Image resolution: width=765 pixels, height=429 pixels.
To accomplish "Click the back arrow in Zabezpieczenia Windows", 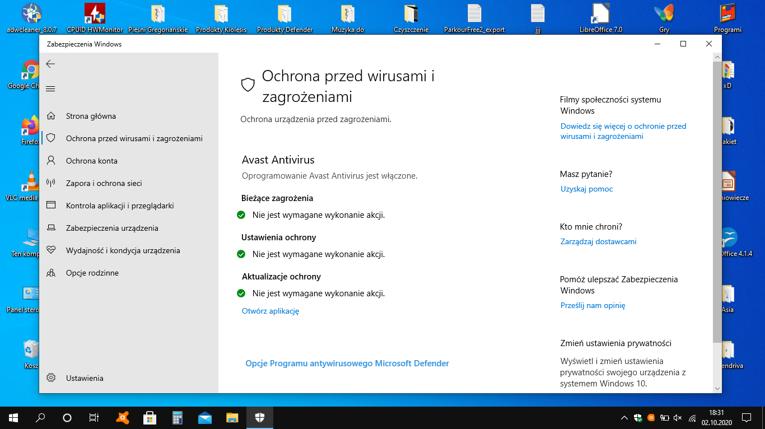I will tap(50, 64).
